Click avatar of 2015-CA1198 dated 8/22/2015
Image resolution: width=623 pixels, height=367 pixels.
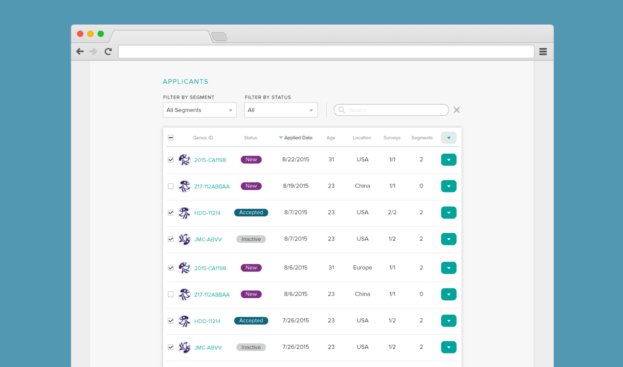click(185, 160)
